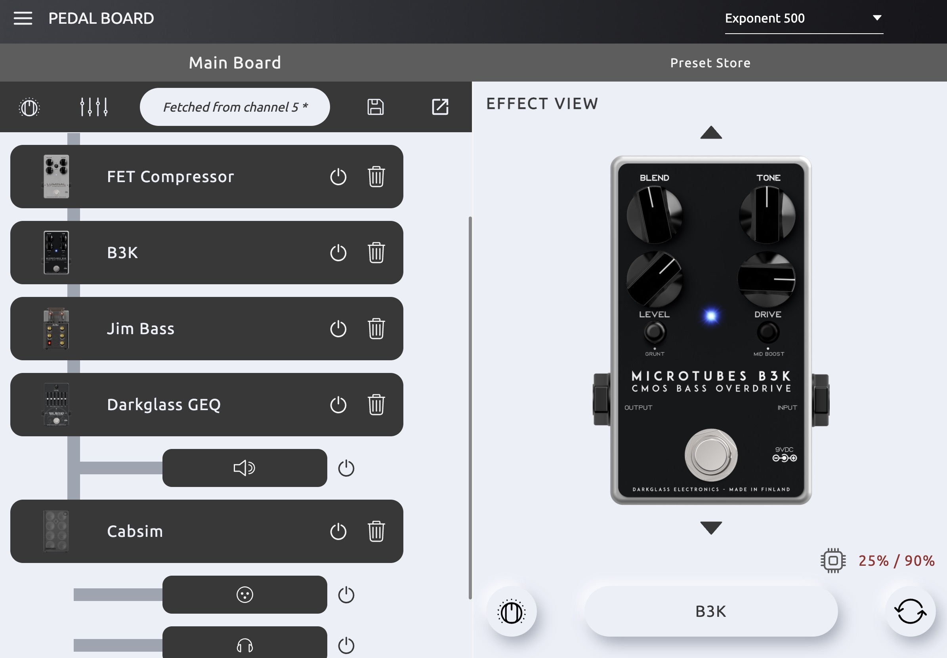
Task: Toggle power for Jim Bass
Action: point(338,329)
